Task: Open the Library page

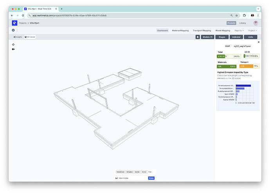Action: 243,23
